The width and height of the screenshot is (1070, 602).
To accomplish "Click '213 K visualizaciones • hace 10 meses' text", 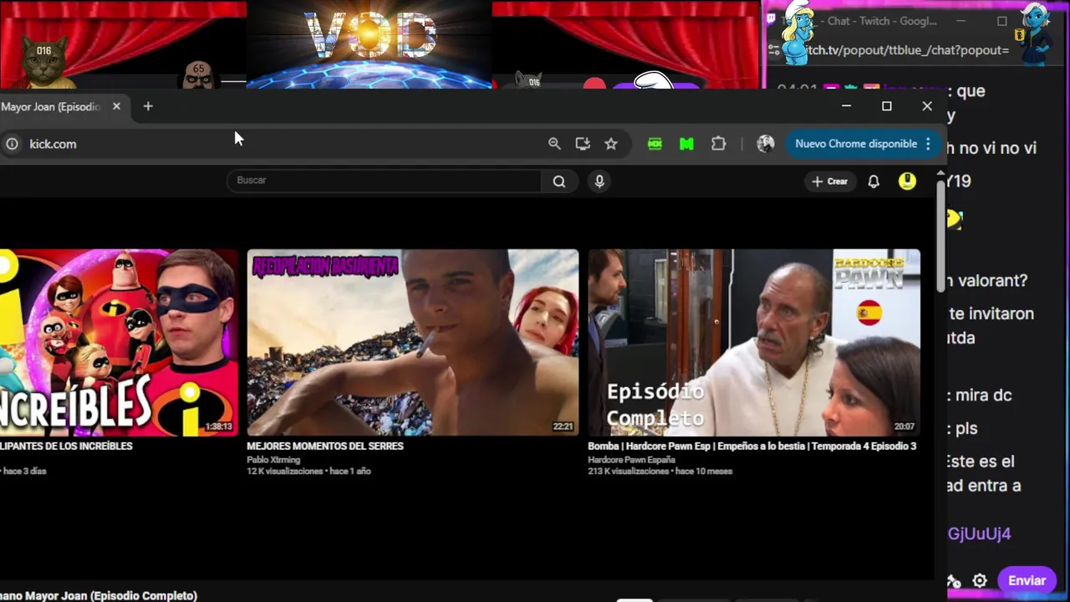I will [660, 472].
